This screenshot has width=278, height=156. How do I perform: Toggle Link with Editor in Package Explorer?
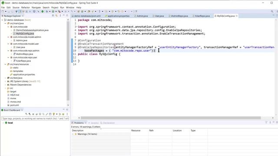(x=56, y=16)
